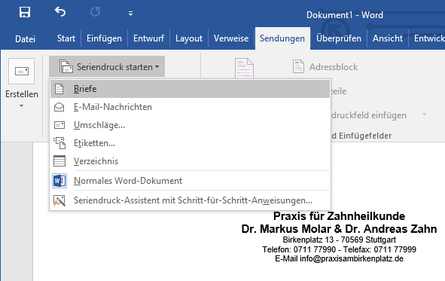Click the Birkenplatz 13 - 70569 Stuttgart line
Image resolution: width=445 pixels, height=281 pixels.
(339, 240)
